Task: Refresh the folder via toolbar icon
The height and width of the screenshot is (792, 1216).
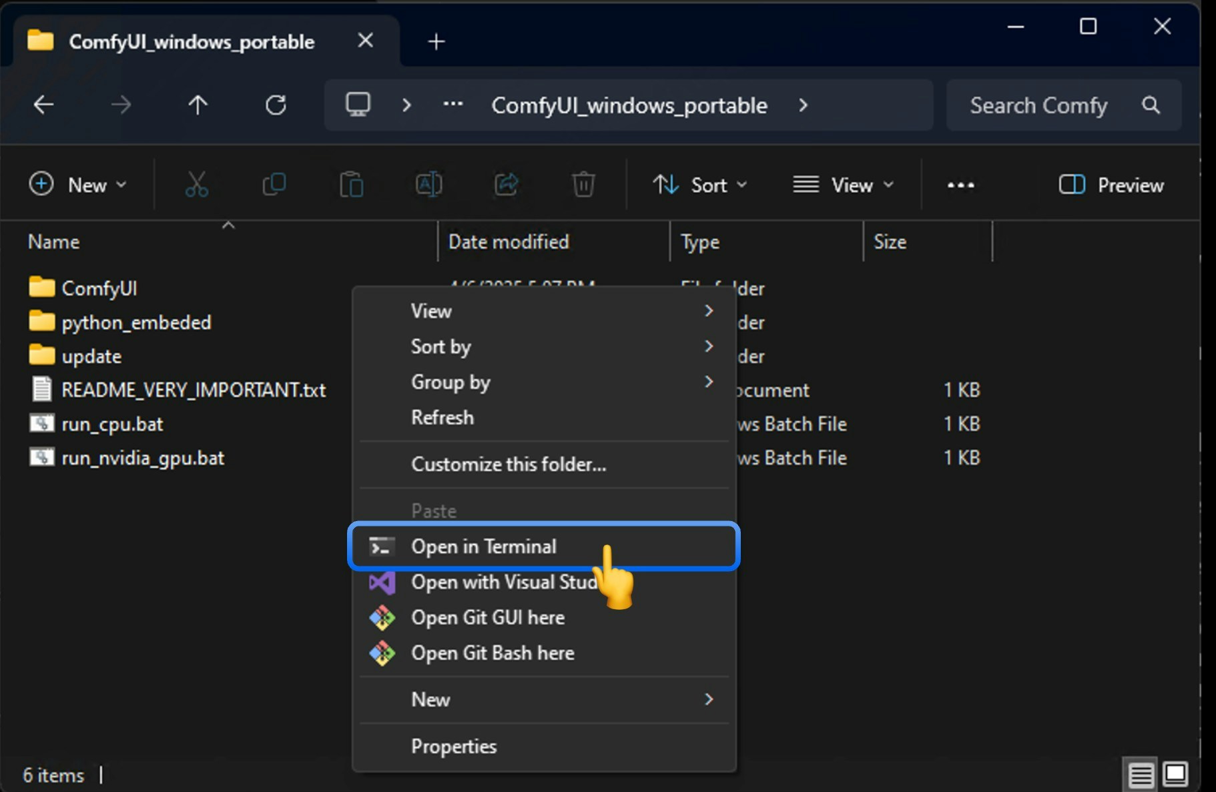Action: [275, 105]
